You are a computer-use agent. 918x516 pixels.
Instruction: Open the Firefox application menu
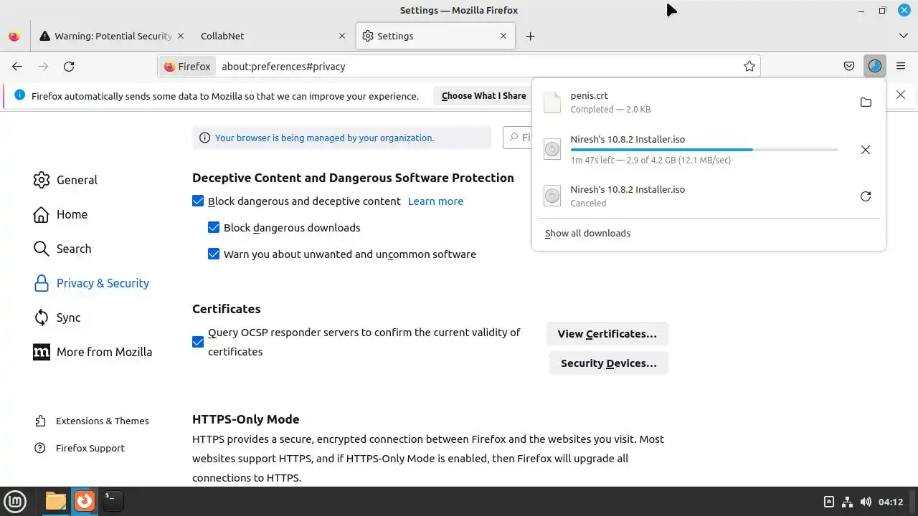[x=901, y=66]
